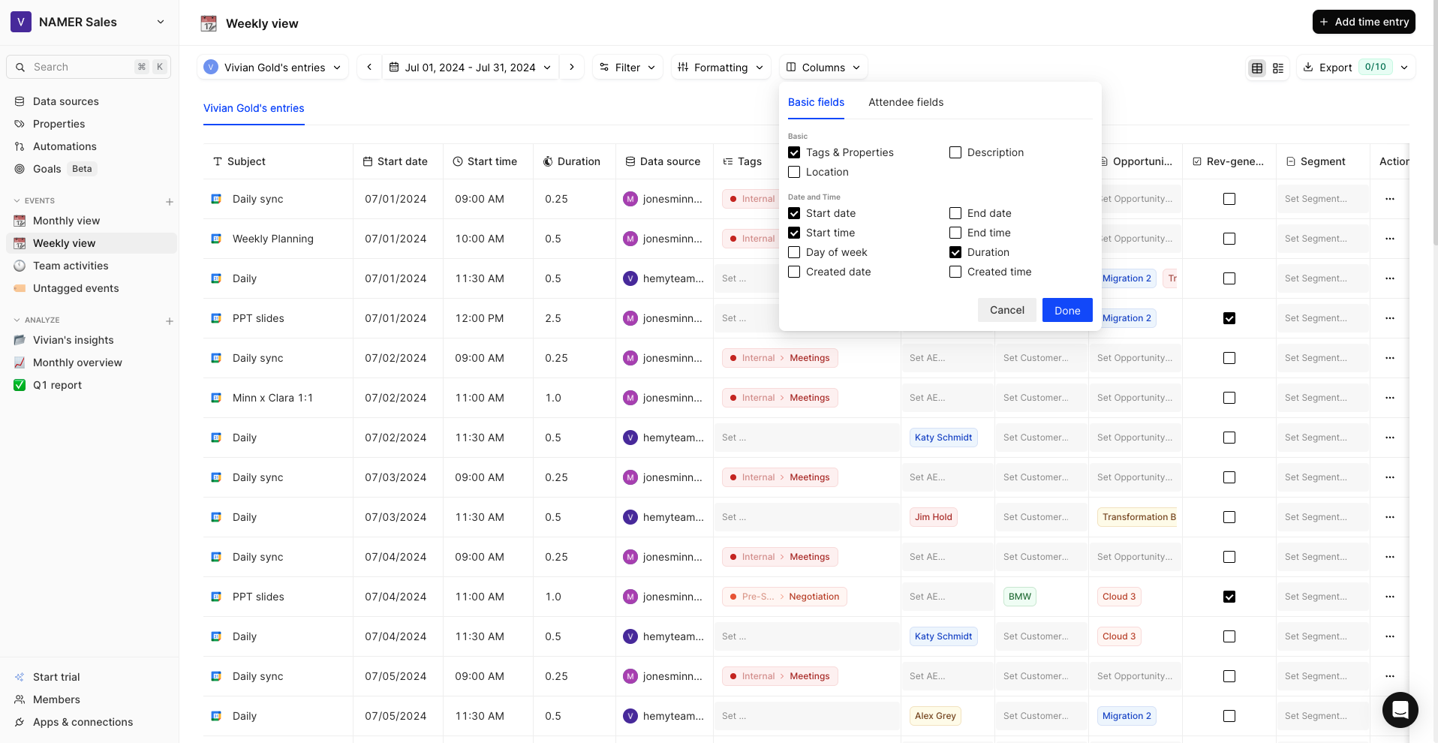
Task: Open the support chat bubble
Action: coord(1400,710)
